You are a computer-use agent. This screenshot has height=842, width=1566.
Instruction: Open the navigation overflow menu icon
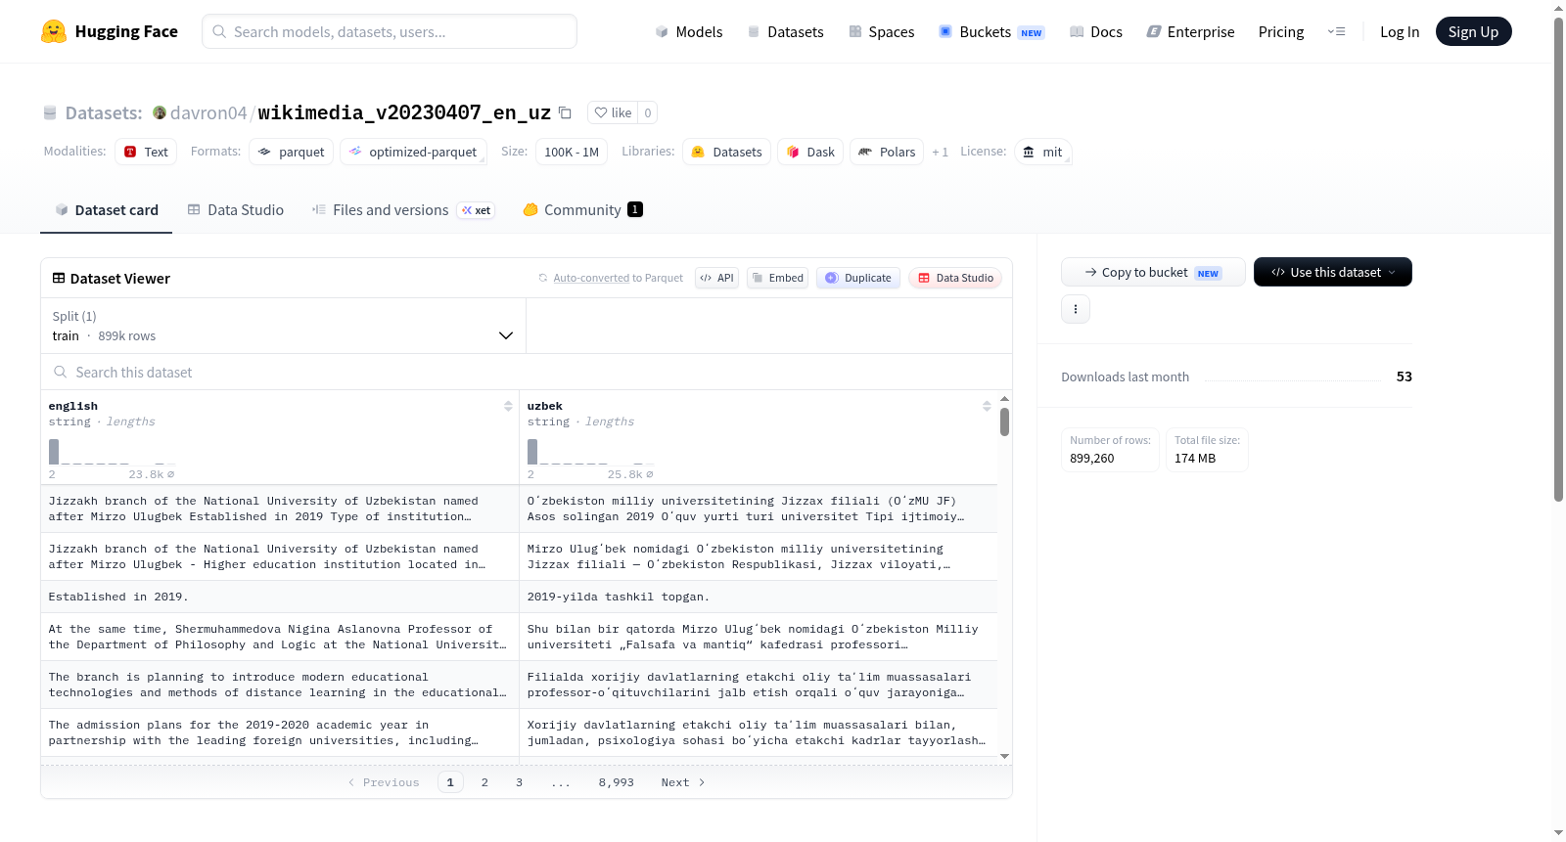pos(1336,31)
